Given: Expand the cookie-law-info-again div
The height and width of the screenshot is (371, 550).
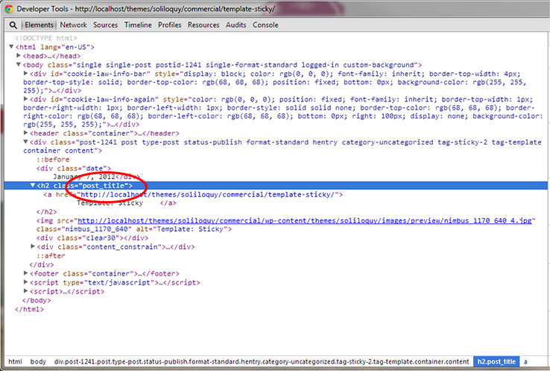Looking at the screenshot, I should click(25, 99).
